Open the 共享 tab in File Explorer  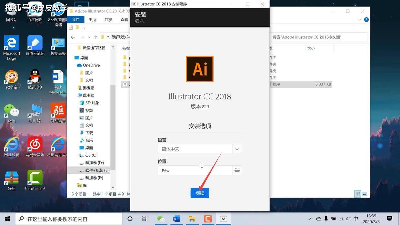tap(108, 20)
